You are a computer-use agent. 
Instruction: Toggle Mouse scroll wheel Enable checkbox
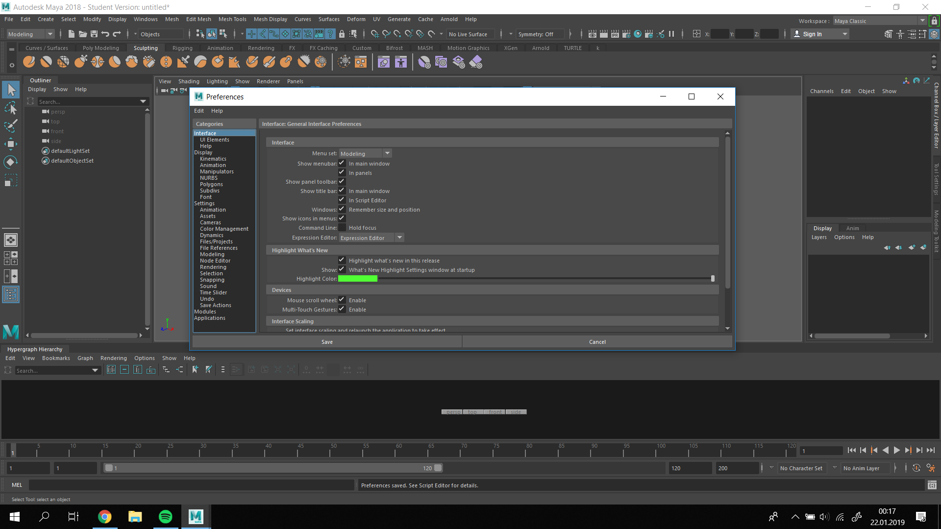click(342, 300)
